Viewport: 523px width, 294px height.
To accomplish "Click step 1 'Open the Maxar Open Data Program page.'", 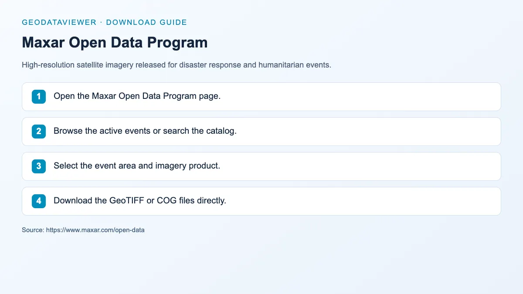I will 261,97.
